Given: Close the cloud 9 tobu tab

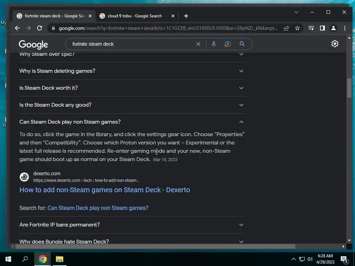Looking at the screenshot, I should [173, 16].
